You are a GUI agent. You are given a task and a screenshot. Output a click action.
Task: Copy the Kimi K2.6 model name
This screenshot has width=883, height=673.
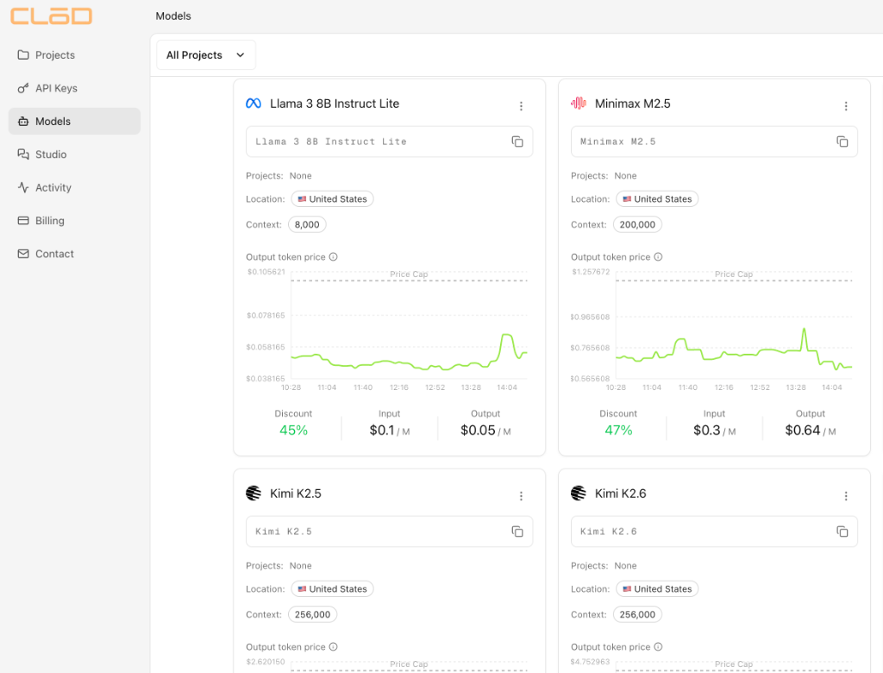(842, 531)
